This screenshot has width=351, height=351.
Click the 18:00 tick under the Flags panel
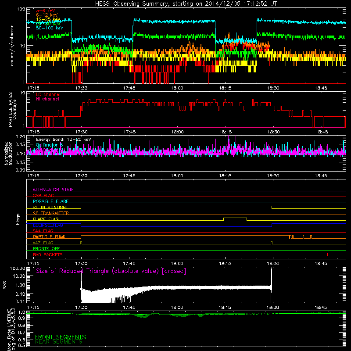pos(177,264)
